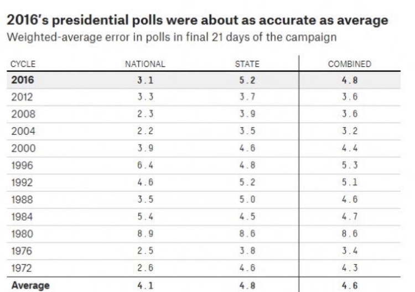This screenshot has height=292, width=415.
Task: Select the STATE column header
Action: pyautogui.click(x=247, y=64)
